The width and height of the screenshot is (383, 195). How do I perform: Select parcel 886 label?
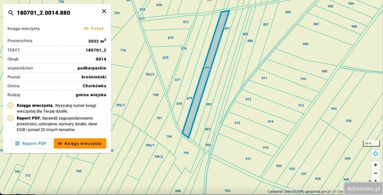pos(250,41)
